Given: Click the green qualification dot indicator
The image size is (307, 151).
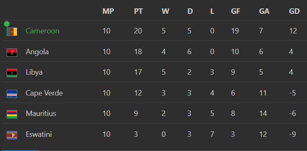Looking at the screenshot, I should pos(7,24).
